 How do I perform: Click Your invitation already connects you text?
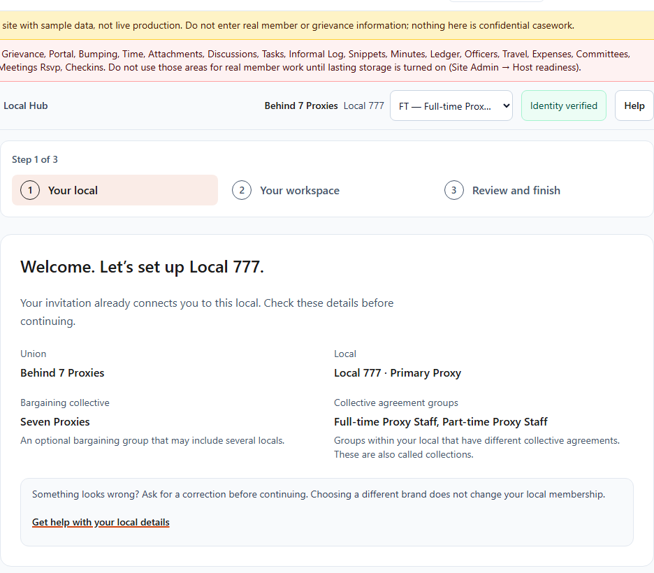pyautogui.click(x=207, y=312)
